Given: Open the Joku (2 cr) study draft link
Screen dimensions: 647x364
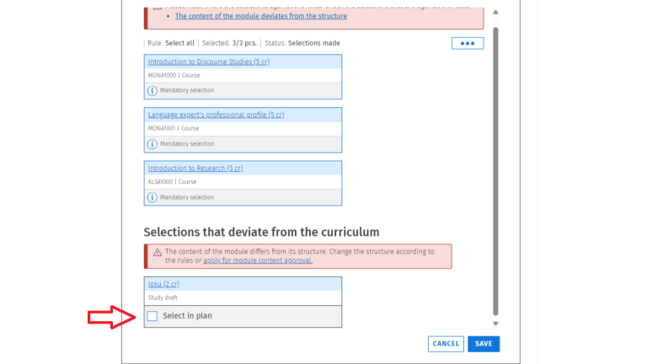Looking at the screenshot, I should pos(163,284).
